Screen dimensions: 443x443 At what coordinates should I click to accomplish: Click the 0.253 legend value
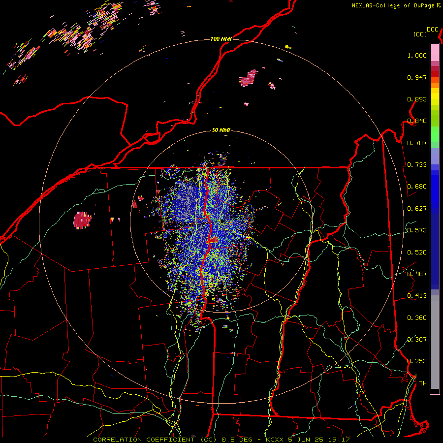click(x=417, y=361)
